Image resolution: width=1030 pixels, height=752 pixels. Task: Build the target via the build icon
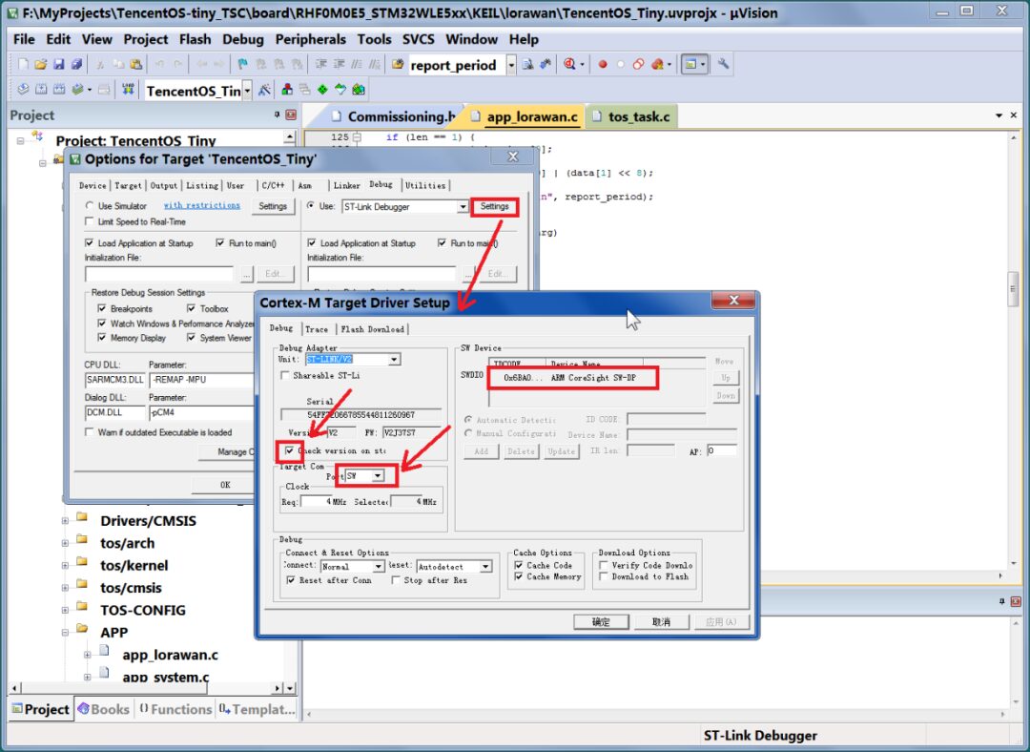click(41, 90)
